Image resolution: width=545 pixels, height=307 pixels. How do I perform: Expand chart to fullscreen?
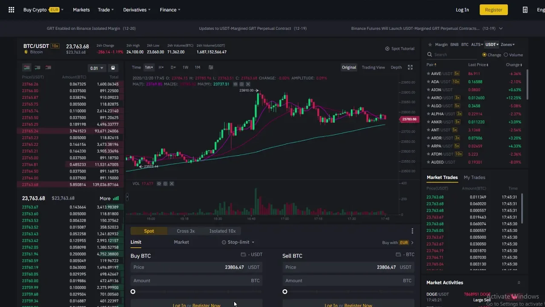pyautogui.click(x=410, y=67)
